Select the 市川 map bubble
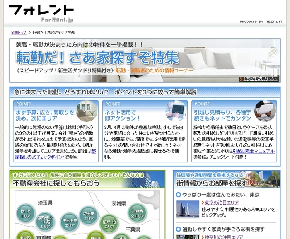 [121, 236]
